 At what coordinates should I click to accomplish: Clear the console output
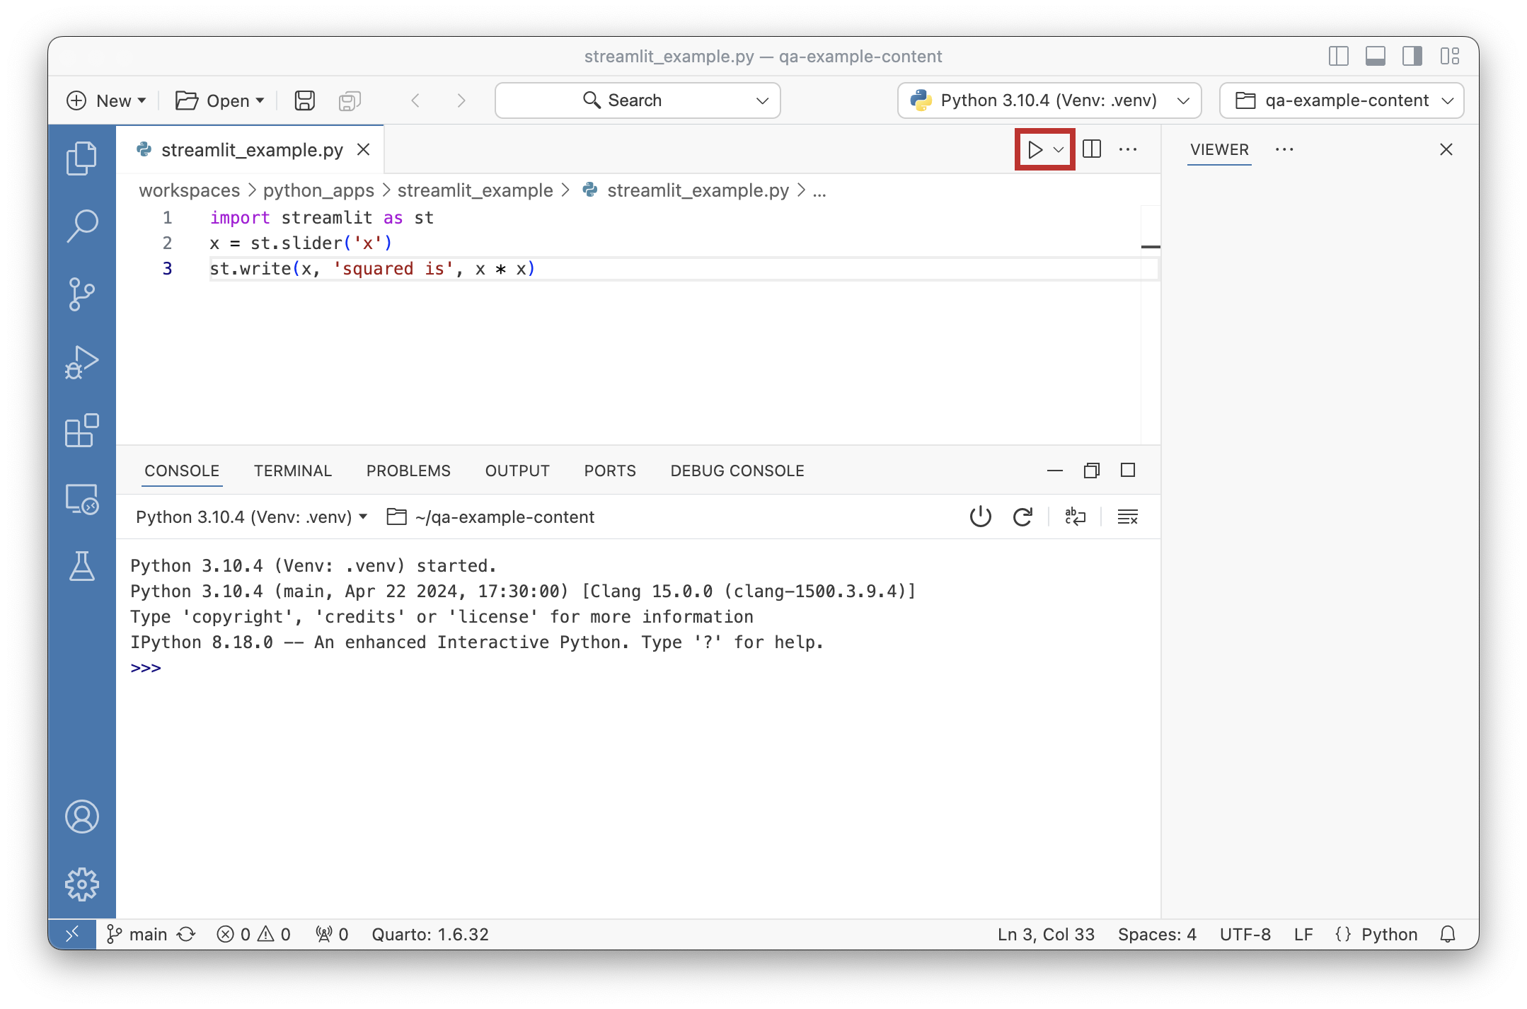point(1126,517)
